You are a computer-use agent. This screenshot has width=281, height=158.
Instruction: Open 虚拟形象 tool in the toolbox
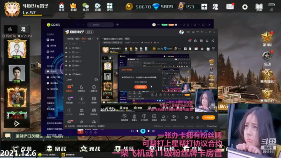pos(69,112)
